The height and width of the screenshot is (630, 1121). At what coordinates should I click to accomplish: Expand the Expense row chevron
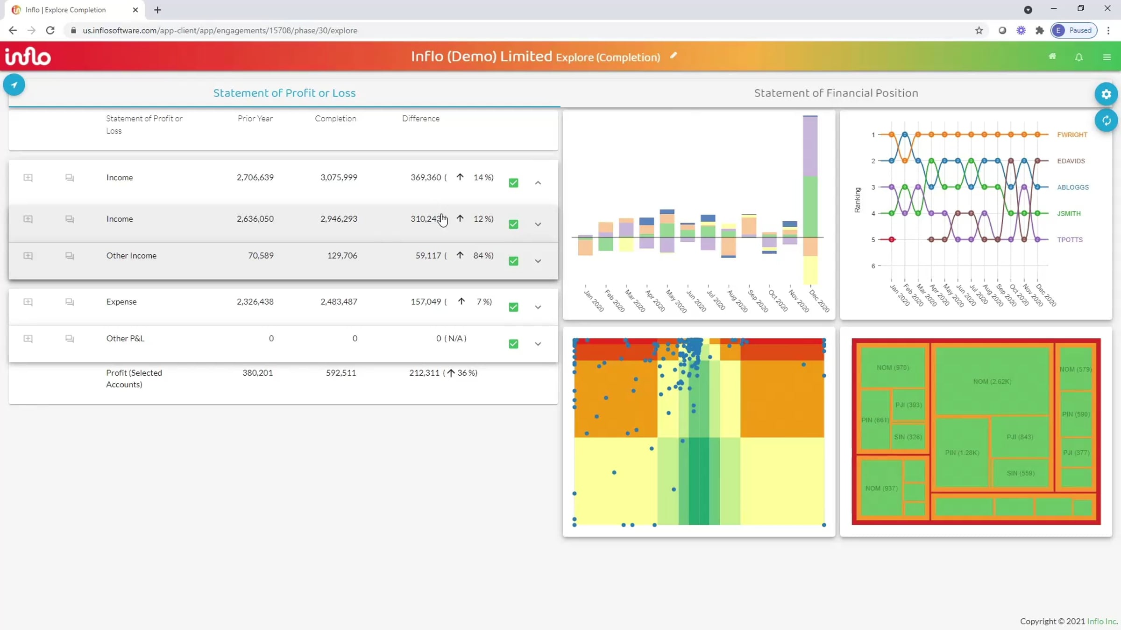point(538,307)
